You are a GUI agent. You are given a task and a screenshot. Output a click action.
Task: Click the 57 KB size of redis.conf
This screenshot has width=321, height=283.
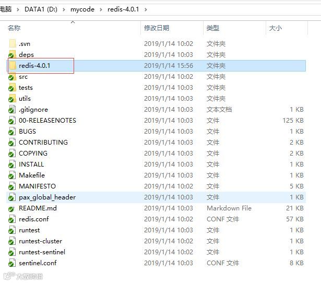[295, 219]
